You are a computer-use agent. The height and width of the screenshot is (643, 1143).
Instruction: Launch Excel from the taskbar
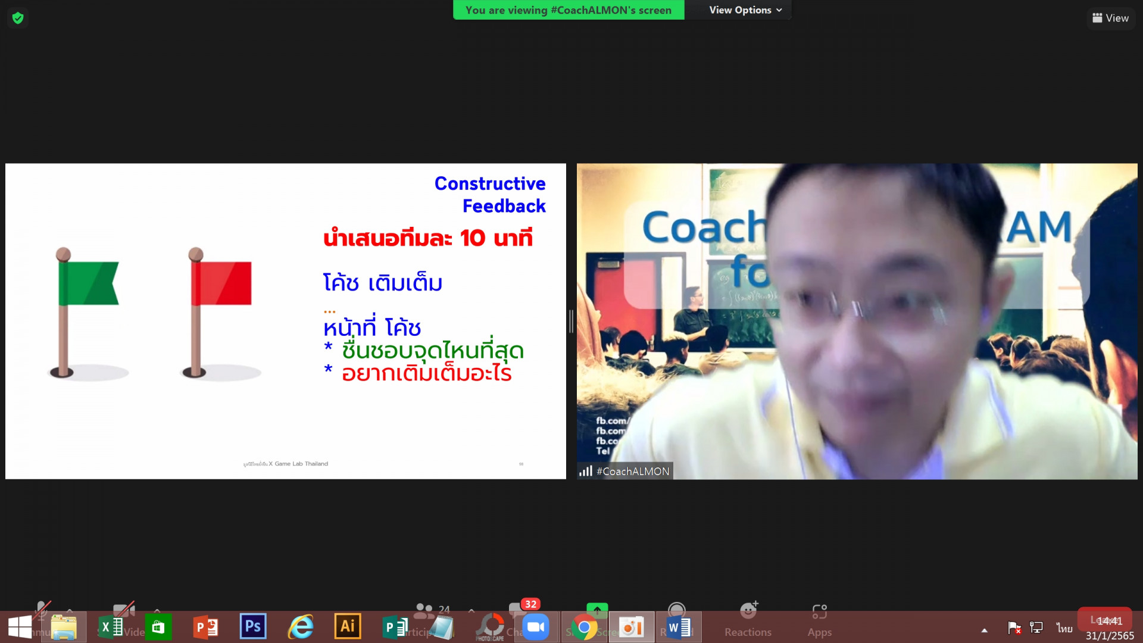(111, 627)
